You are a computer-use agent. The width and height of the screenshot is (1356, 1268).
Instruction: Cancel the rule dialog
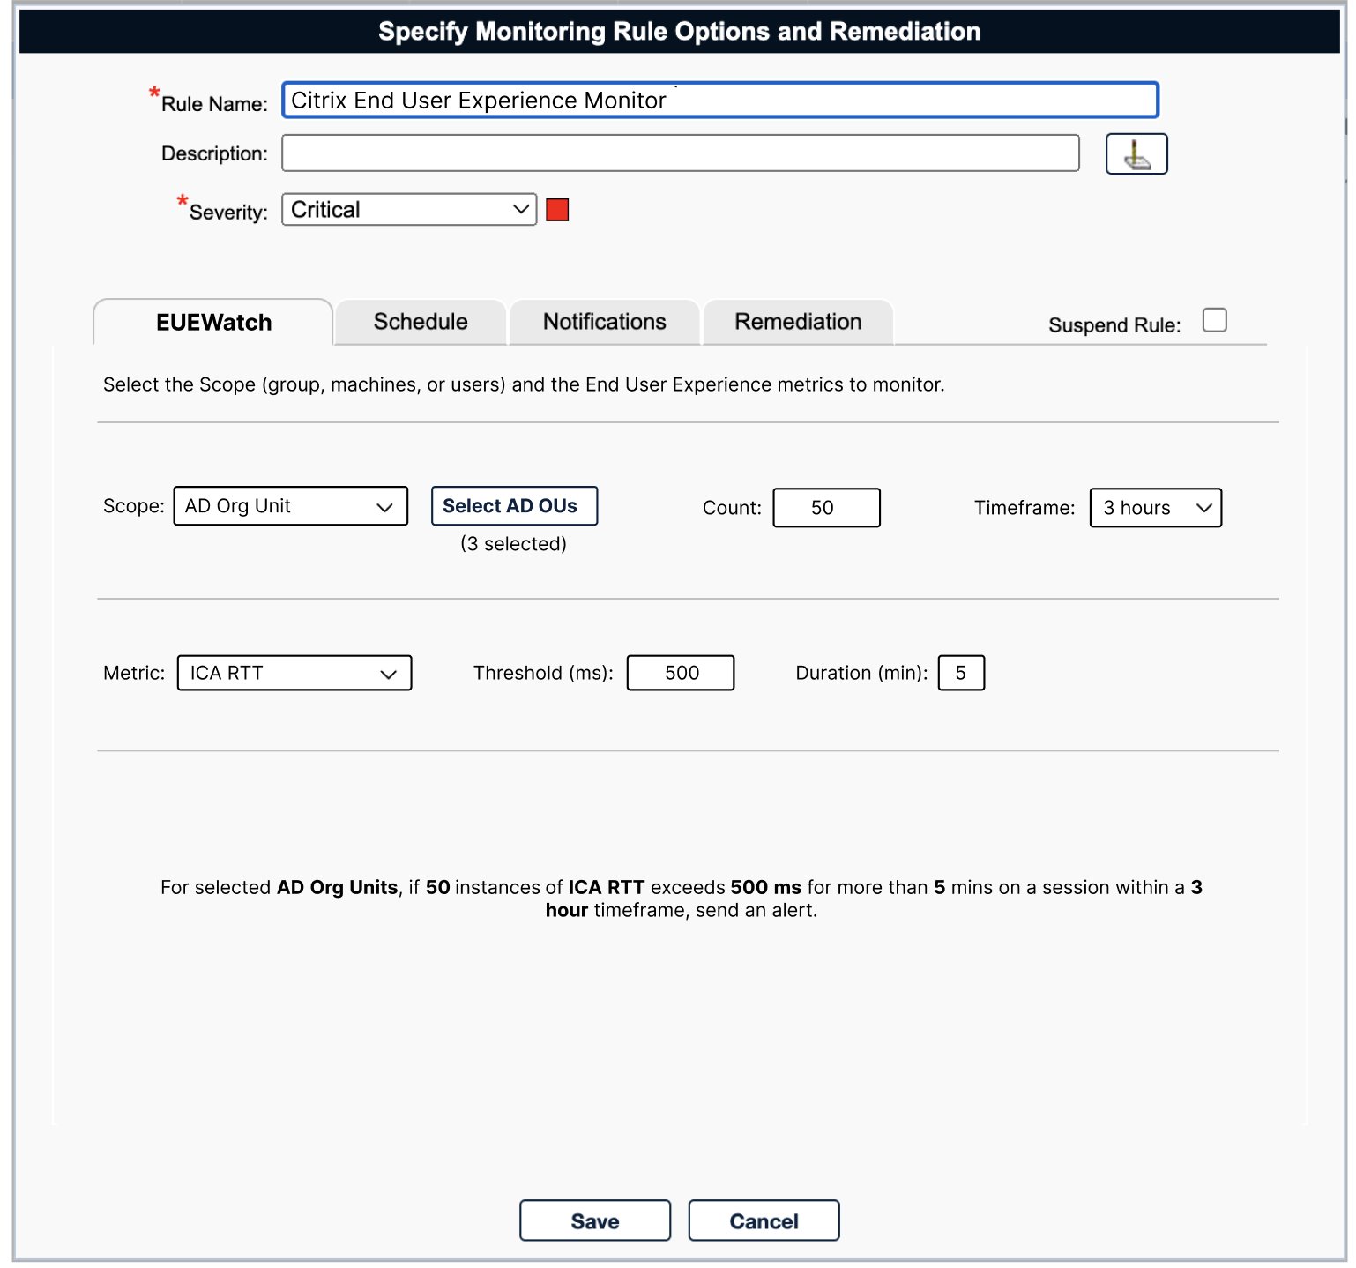pos(764,1220)
